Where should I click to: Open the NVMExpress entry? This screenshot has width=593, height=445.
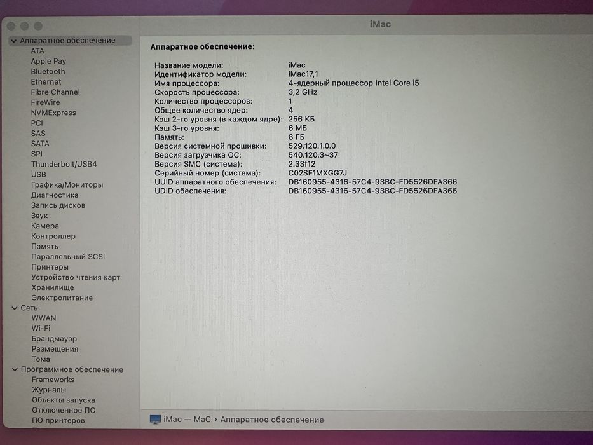(x=53, y=113)
